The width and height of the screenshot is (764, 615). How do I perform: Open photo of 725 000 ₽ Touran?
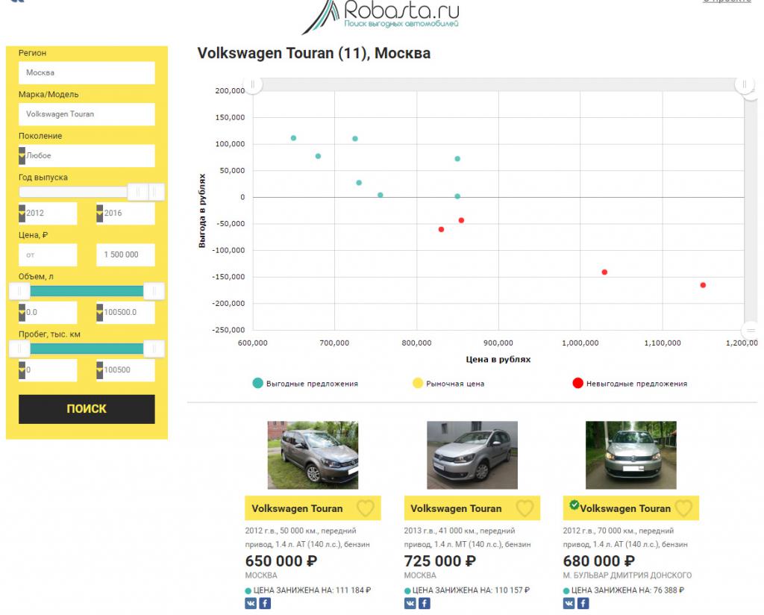[x=472, y=455]
